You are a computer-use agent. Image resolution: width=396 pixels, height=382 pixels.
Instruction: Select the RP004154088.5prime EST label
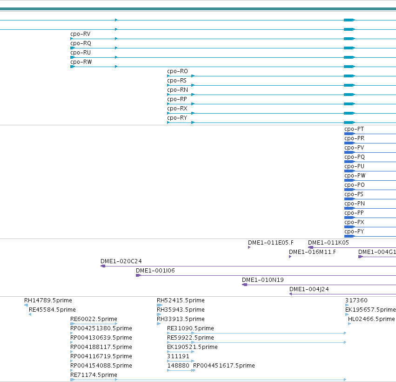tap(101, 366)
